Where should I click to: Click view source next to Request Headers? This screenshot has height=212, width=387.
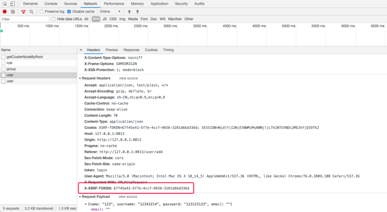point(128,78)
